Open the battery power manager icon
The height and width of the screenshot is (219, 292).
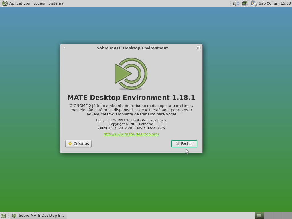click(x=254, y=3)
